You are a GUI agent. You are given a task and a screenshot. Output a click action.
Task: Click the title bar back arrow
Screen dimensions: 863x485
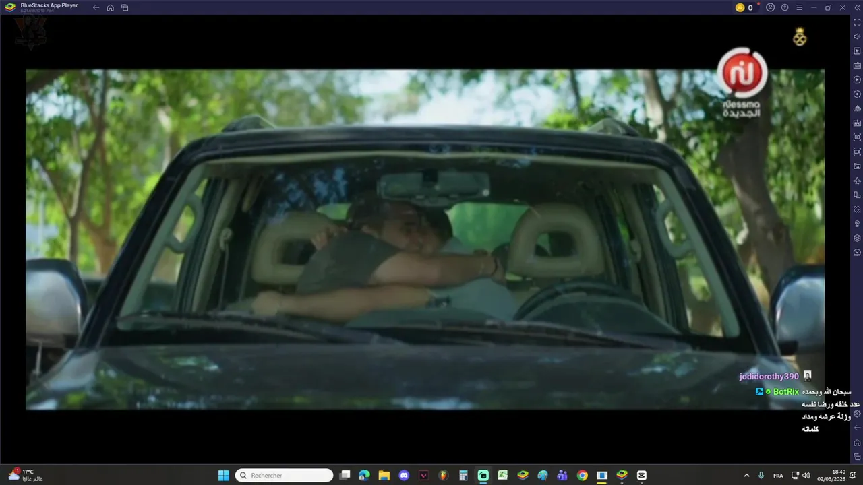click(96, 7)
